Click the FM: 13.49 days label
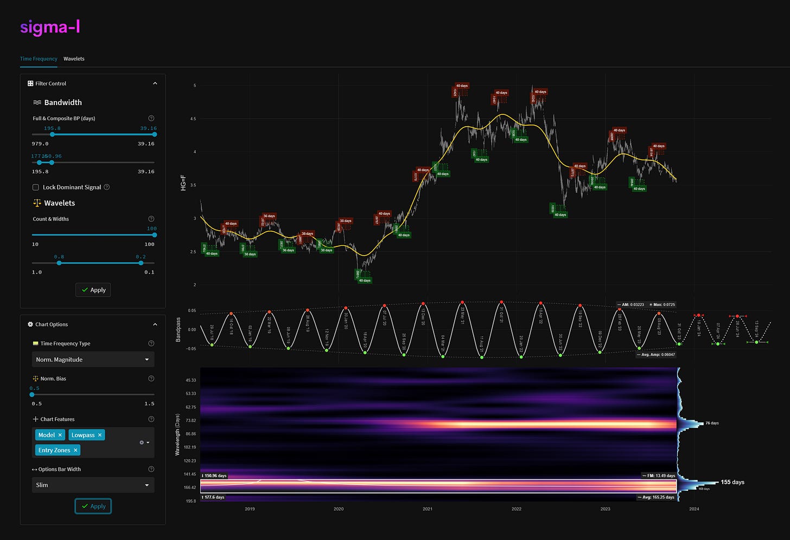The height and width of the screenshot is (540, 790). 659,476
